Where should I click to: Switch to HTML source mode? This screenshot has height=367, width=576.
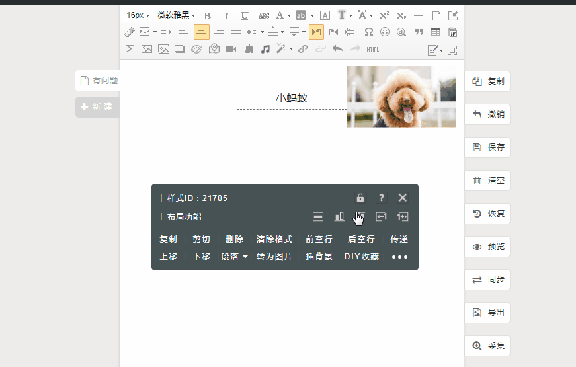(372, 49)
